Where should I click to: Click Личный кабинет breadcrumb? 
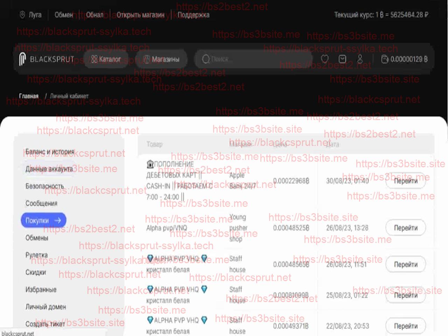(x=69, y=96)
